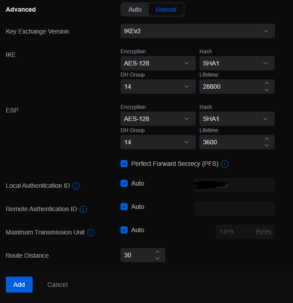
Task: Show info for Local Authentication ID
Action: [x=76, y=186]
